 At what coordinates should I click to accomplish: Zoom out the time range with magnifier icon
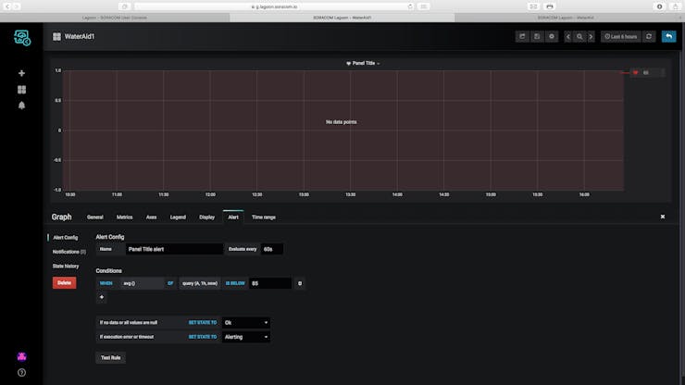(x=579, y=37)
